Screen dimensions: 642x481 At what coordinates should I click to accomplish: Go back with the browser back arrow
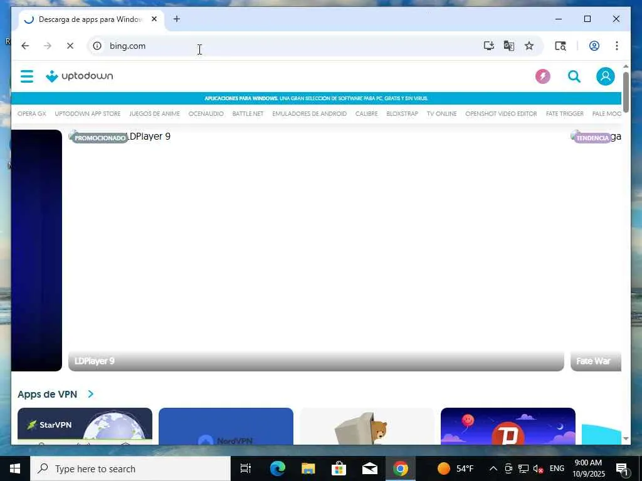25,46
